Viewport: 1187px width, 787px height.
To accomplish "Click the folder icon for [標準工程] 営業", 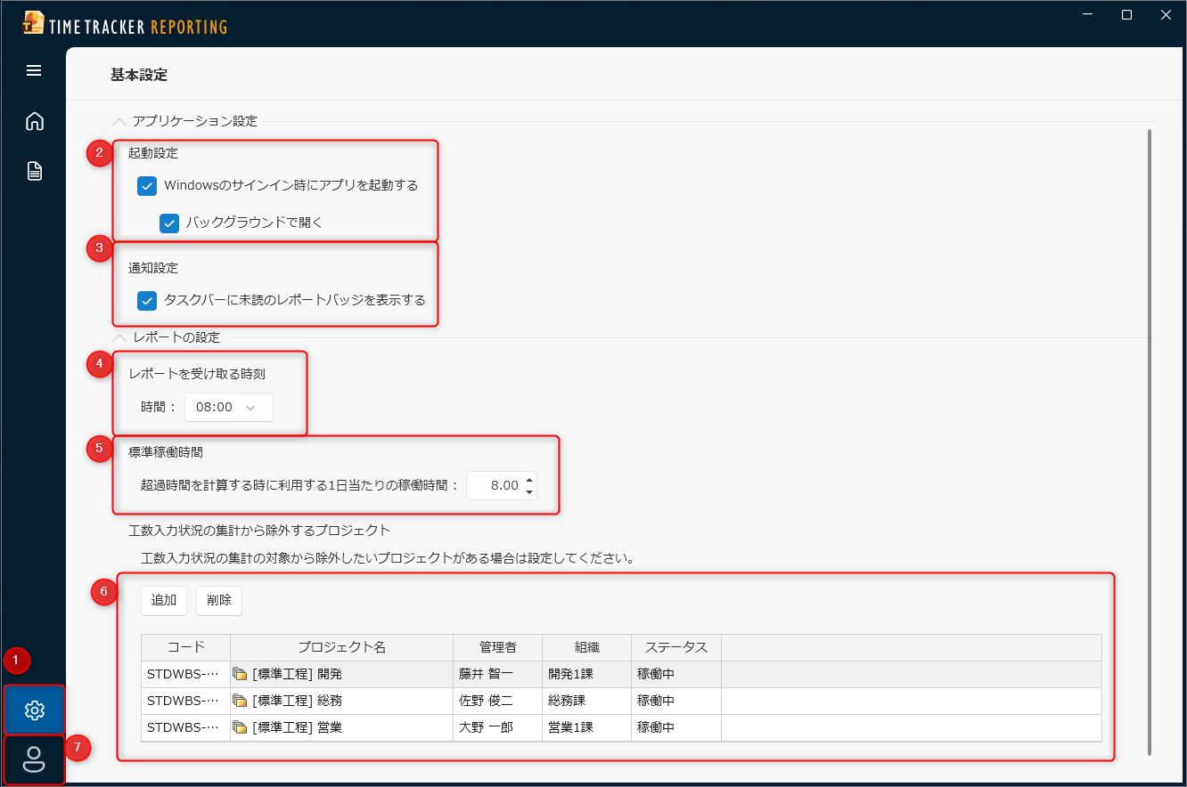I will [x=240, y=727].
